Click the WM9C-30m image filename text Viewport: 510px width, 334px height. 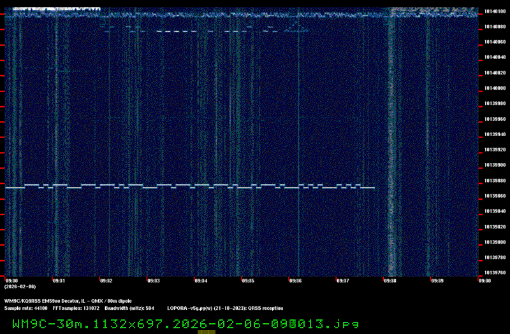pos(186,323)
